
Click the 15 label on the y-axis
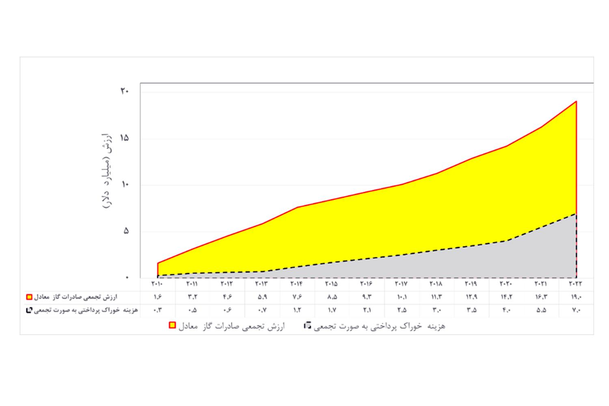pos(124,138)
